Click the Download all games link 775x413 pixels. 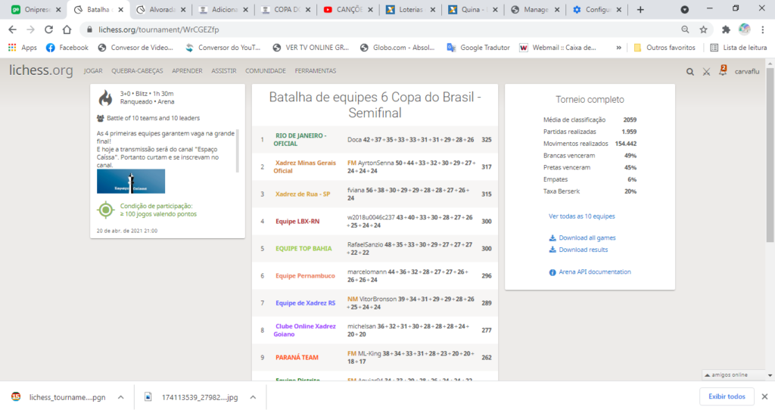click(x=587, y=238)
